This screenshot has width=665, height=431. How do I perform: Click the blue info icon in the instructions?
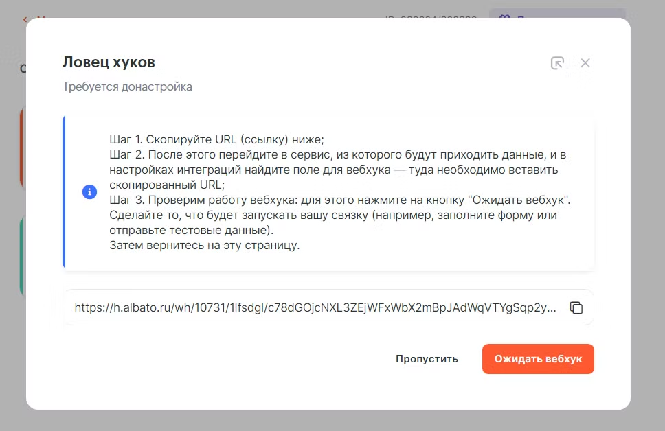point(89,192)
